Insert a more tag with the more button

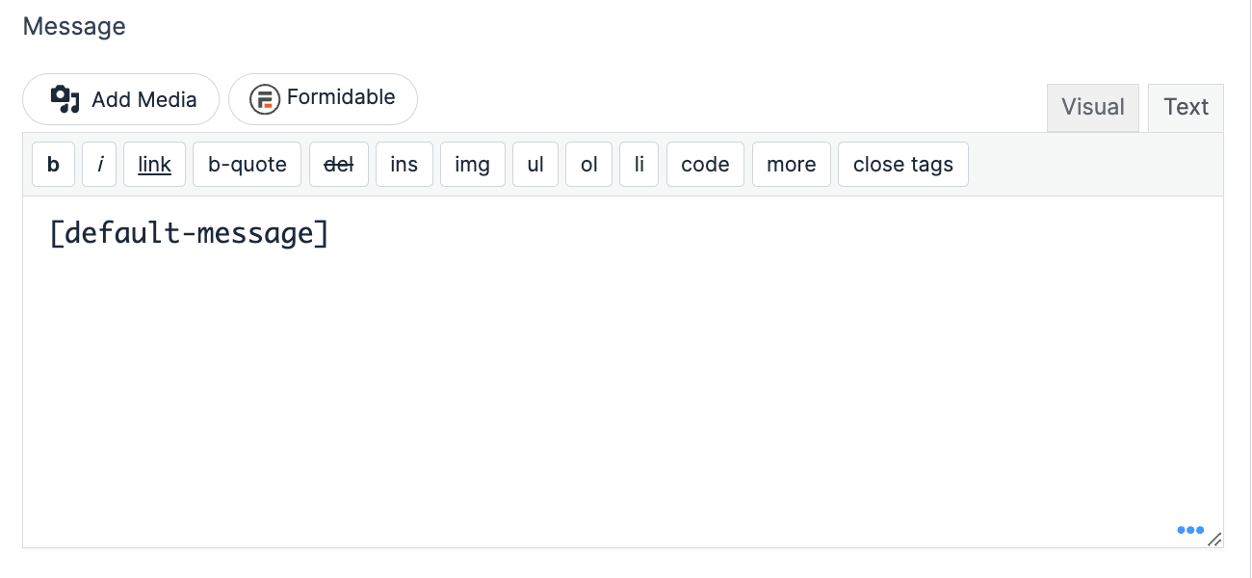(792, 164)
